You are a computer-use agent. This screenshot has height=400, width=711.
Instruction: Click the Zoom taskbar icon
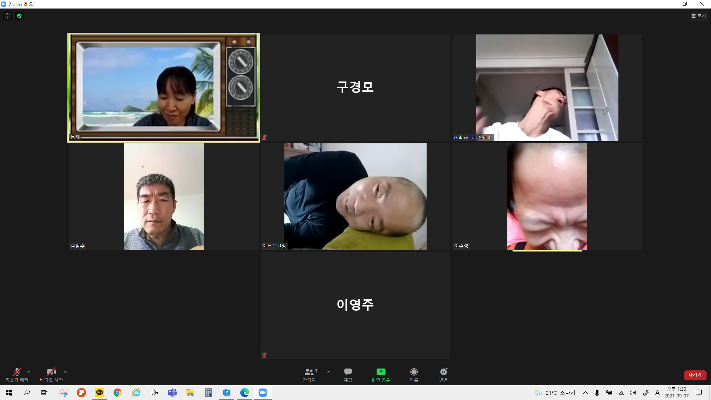tap(263, 393)
